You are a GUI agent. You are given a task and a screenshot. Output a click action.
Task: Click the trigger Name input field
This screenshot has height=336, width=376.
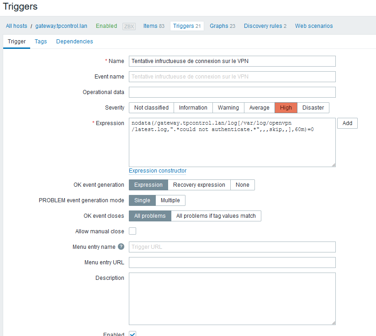[232, 61]
